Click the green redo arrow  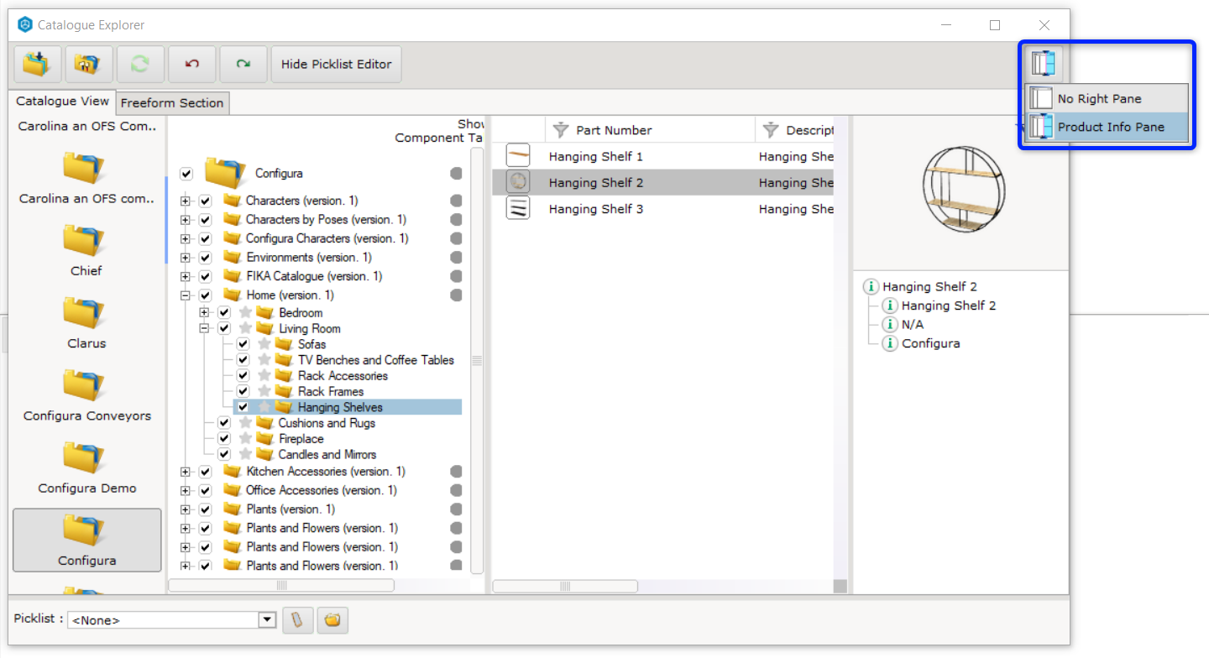click(243, 64)
